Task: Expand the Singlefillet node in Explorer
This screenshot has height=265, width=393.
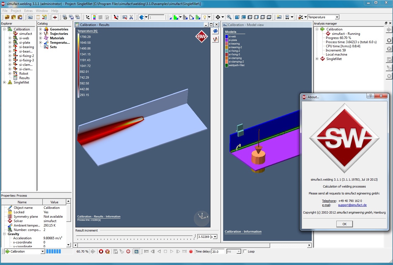Action: click(x=4, y=82)
